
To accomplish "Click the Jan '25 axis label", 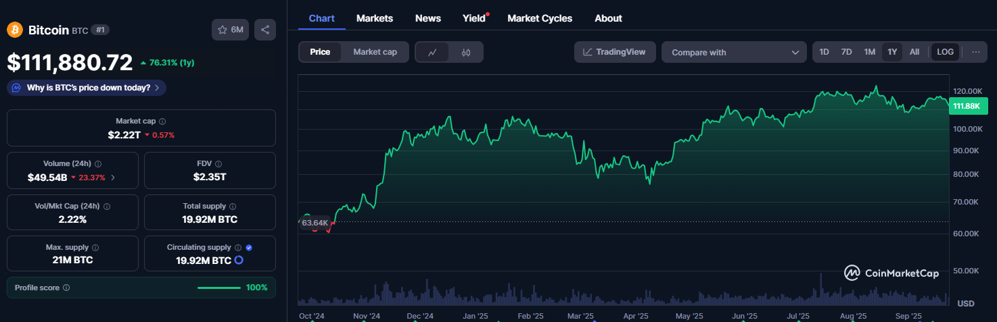I will (x=475, y=316).
